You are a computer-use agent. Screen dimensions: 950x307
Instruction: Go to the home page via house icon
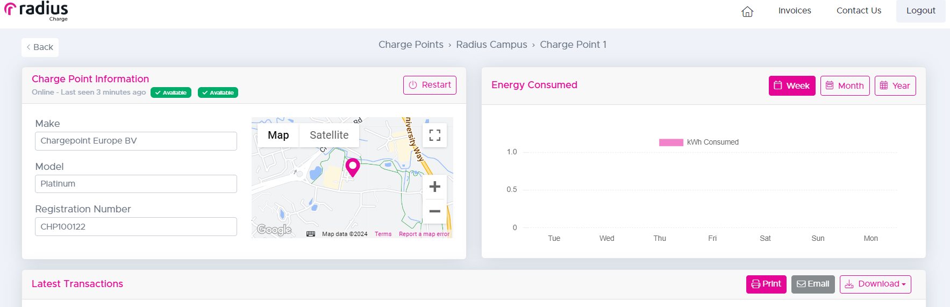(747, 12)
